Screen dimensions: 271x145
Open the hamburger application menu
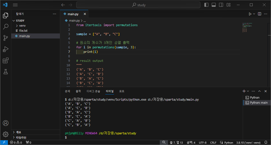(x=15, y=5)
